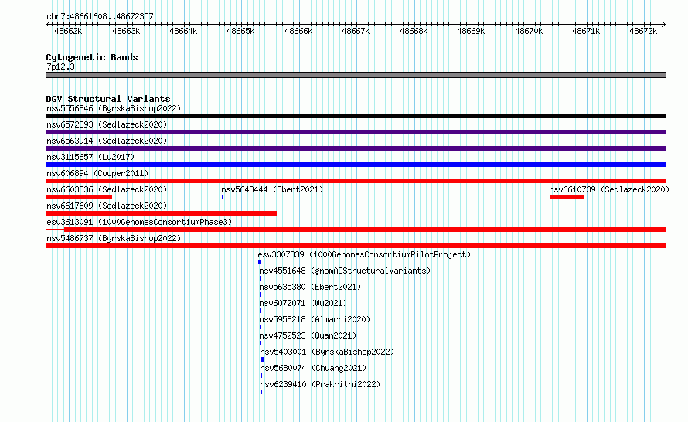Image resolution: width=688 pixels, height=422 pixels.
Task: Click the 48662k ruler tick label
Action: pyautogui.click(x=68, y=32)
